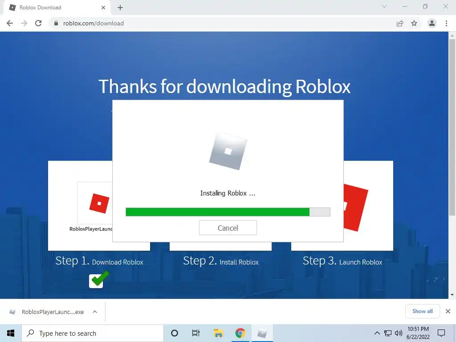Click the scrollbar up arrow
This screenshot has width=456, height=342.
click(452, 36)
